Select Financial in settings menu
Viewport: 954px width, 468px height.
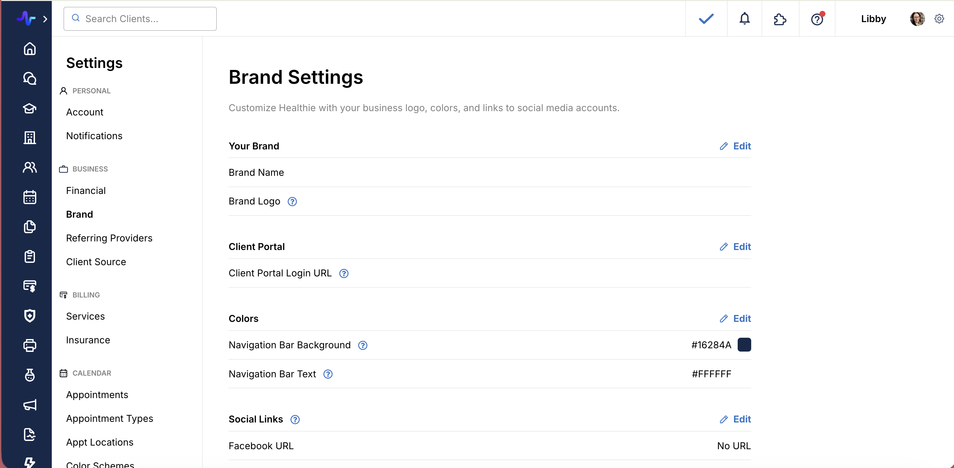point(86,190)
